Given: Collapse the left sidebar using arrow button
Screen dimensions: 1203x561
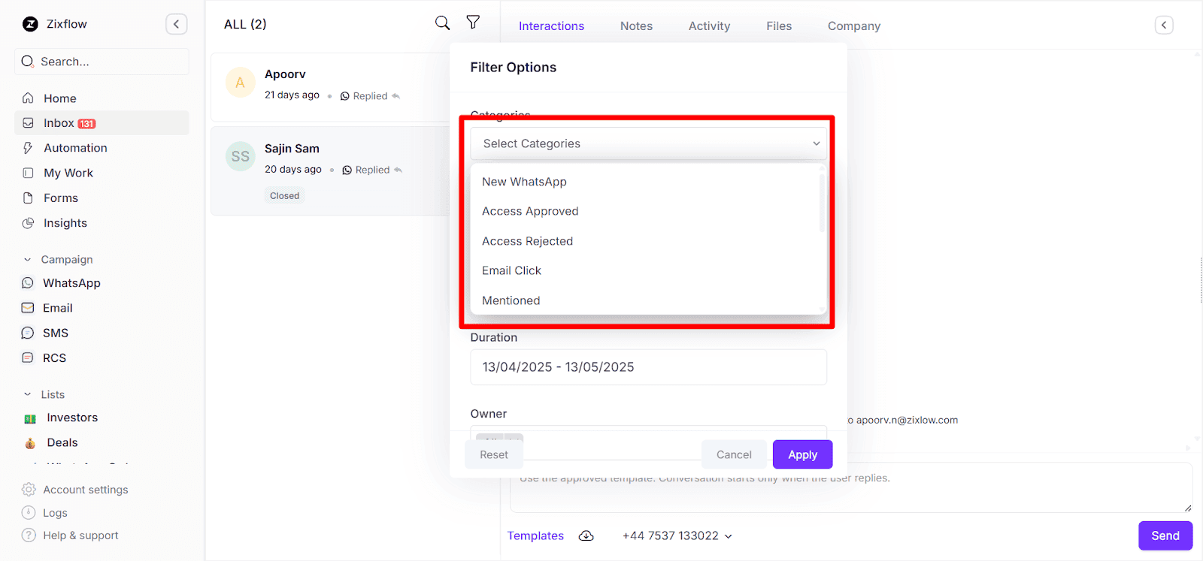Looking at the screenshot, I should 176,24.
